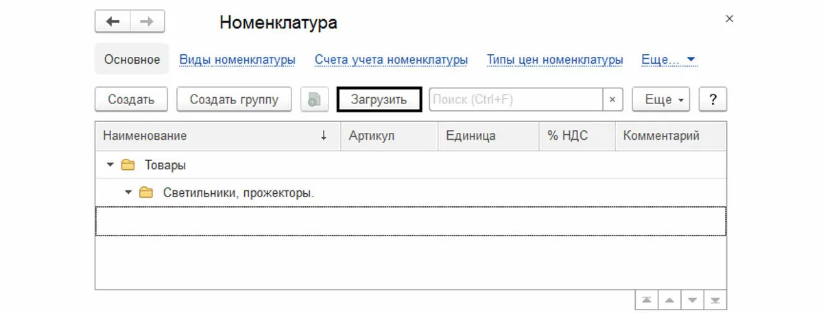Open Виды номенклатуры link
823x313 pixels.
[237, 60]
